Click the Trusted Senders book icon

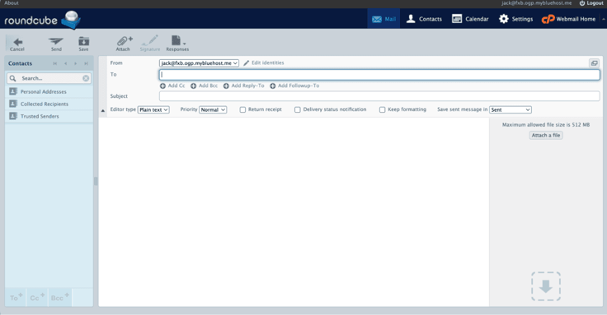[x=13, y=116]
